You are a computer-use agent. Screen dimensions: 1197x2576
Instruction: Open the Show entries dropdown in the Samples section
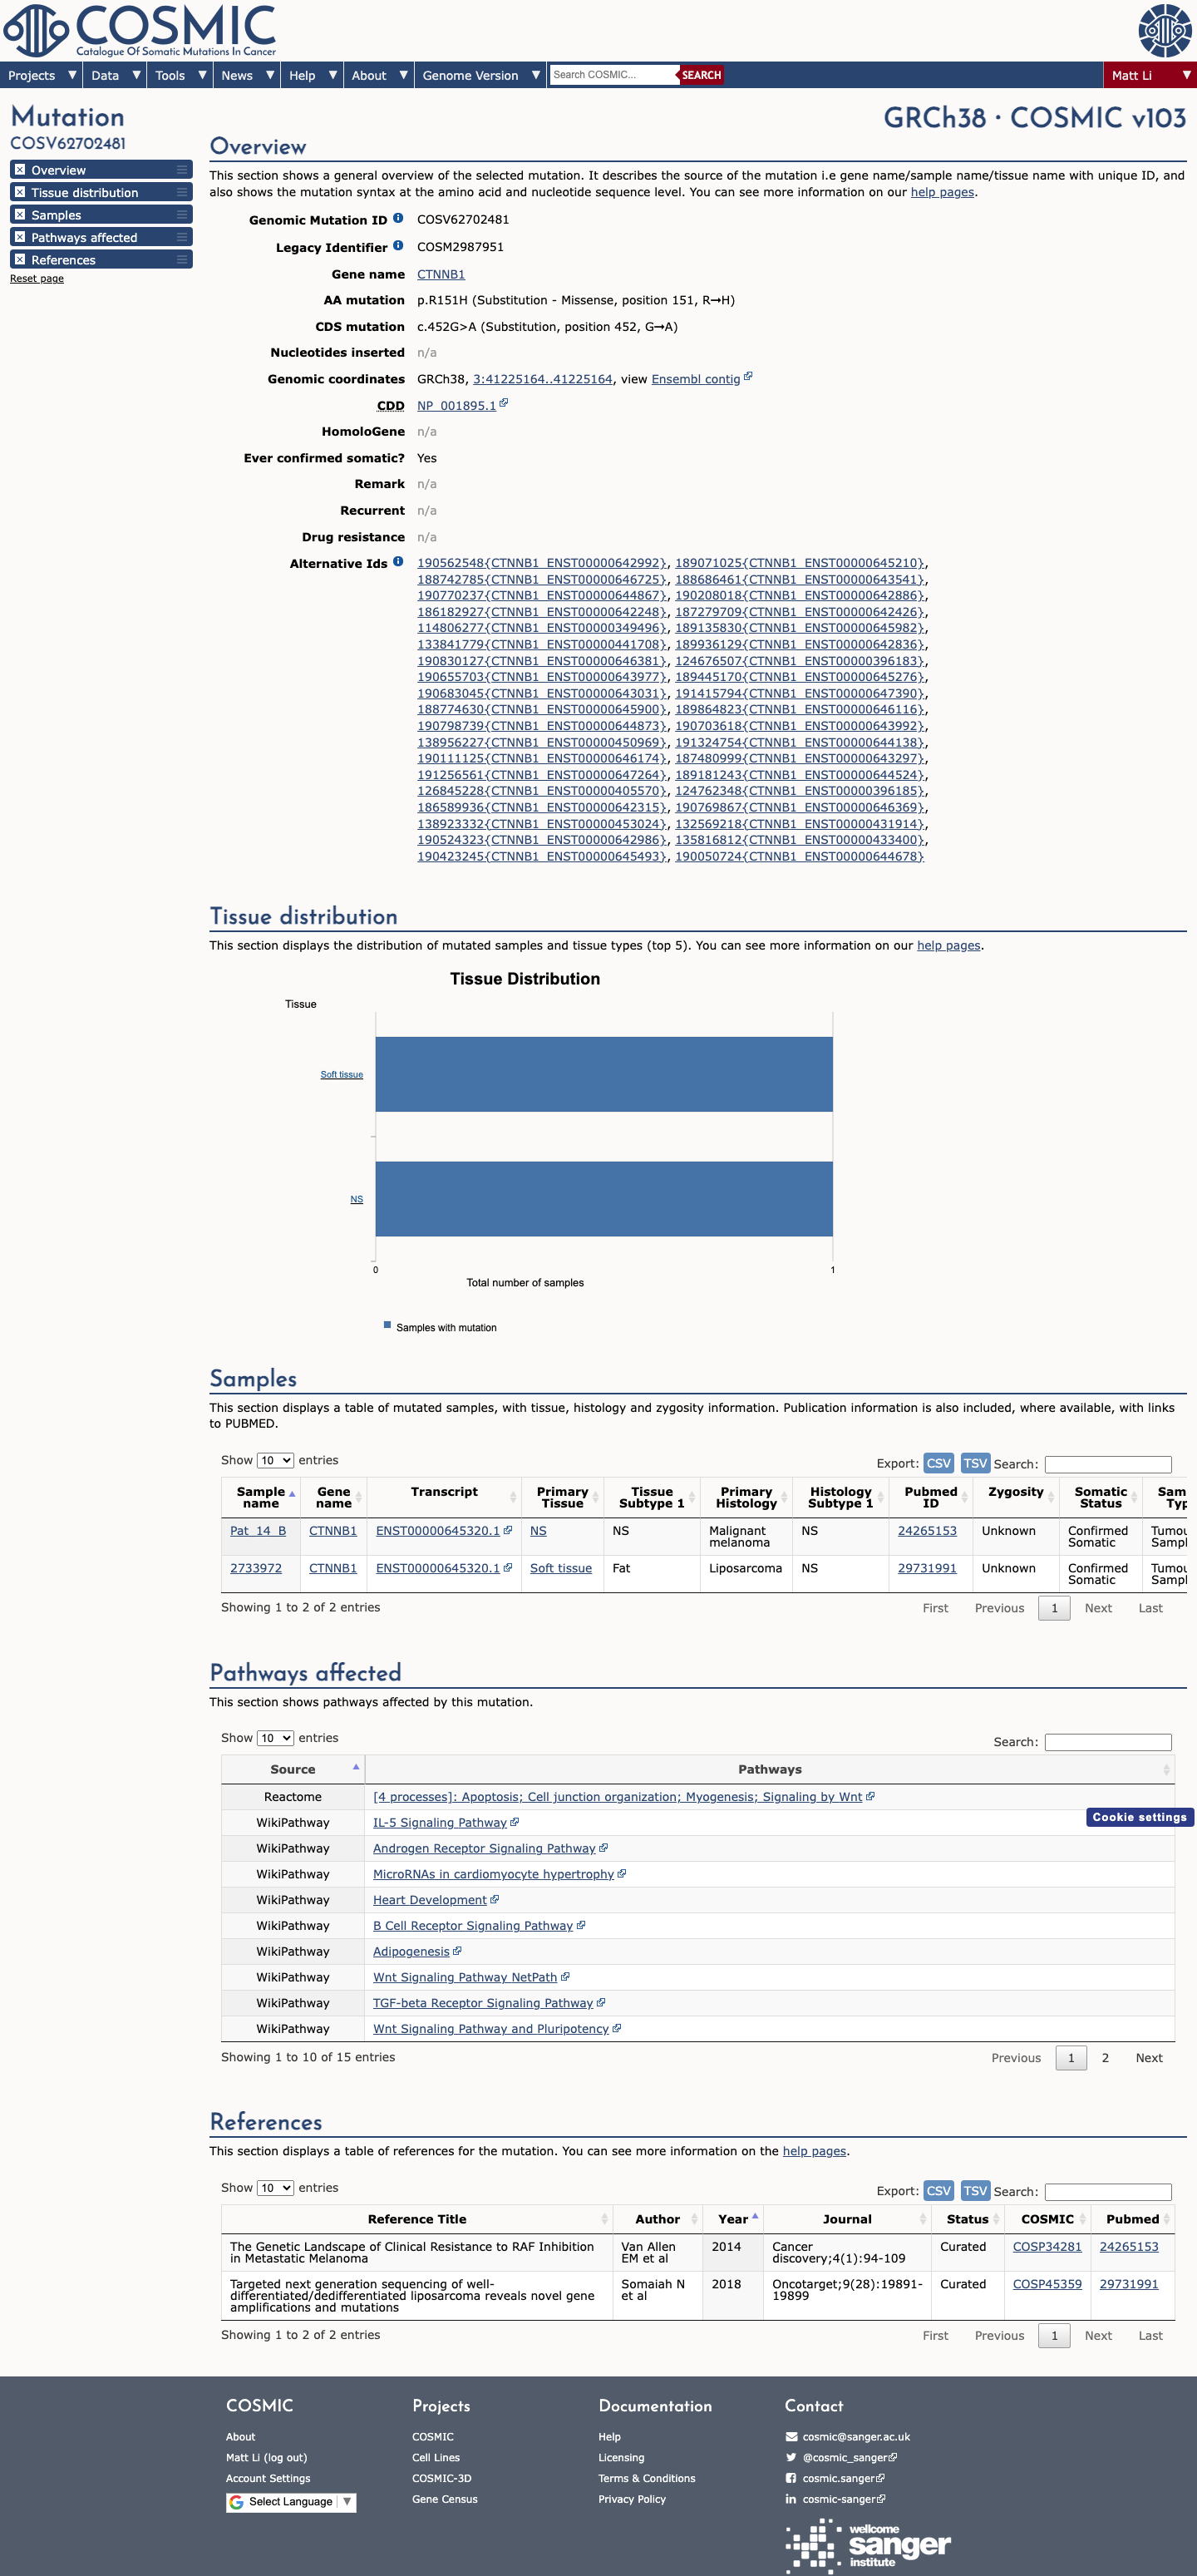click(x=275, y=1460)
